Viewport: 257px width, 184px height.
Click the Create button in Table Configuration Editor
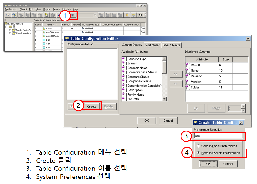92,106
